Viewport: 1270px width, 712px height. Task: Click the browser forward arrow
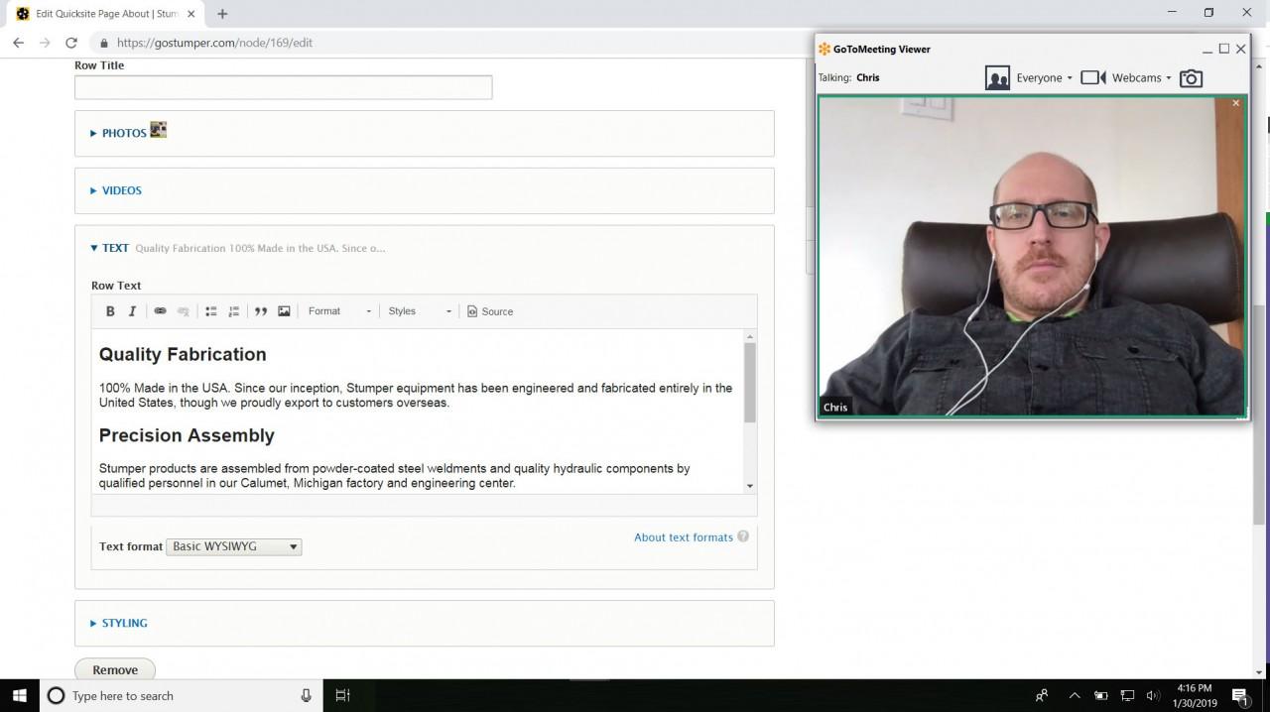(45, 43)
